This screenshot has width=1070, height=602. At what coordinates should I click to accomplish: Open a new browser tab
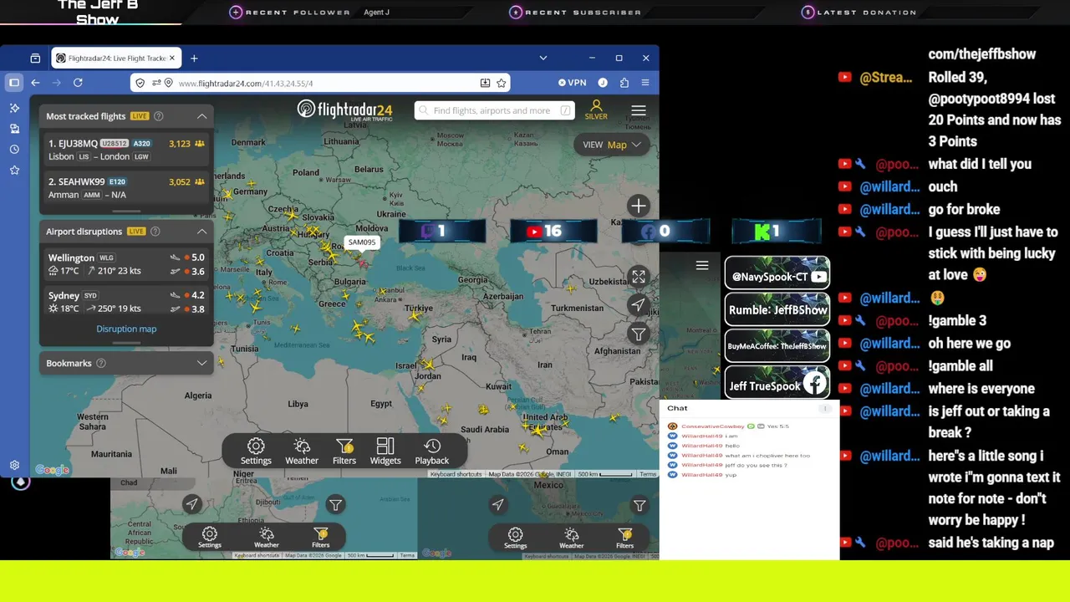click(x=194, y=59)
